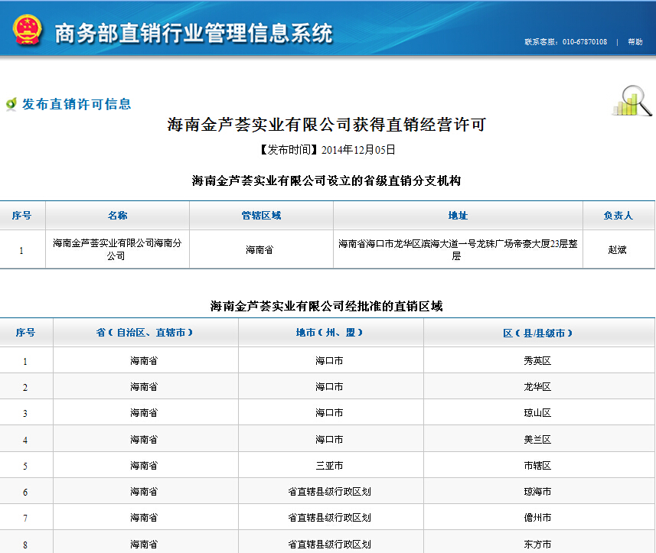Click the 发布直销许可信息 section heading
This screenshot has width=656, height=553.
pos(77,104)
